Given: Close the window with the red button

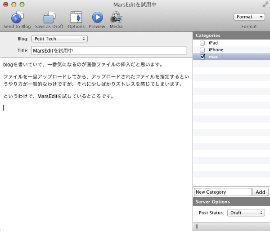Looking at the screenshot, I should coord(6,4).
